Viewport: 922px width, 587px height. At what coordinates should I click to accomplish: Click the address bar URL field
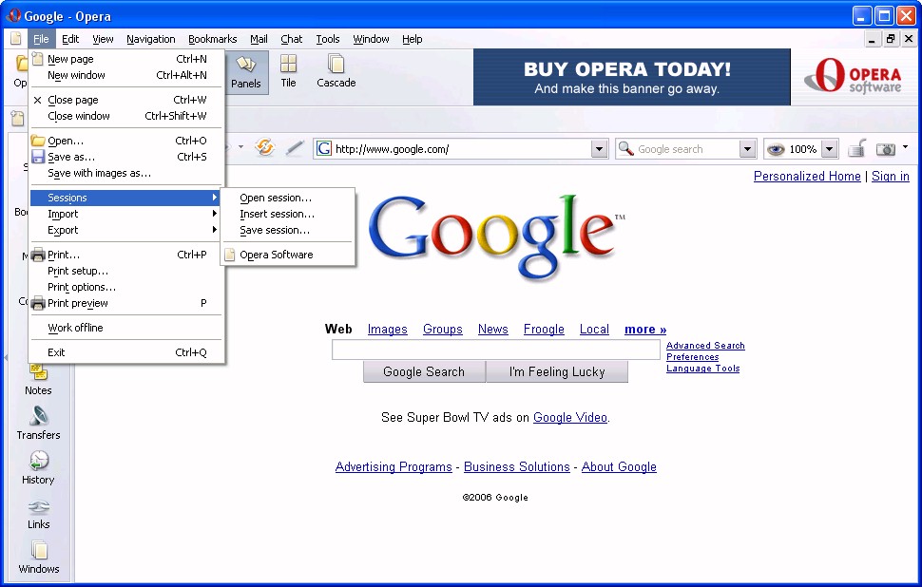coord(462,149)
